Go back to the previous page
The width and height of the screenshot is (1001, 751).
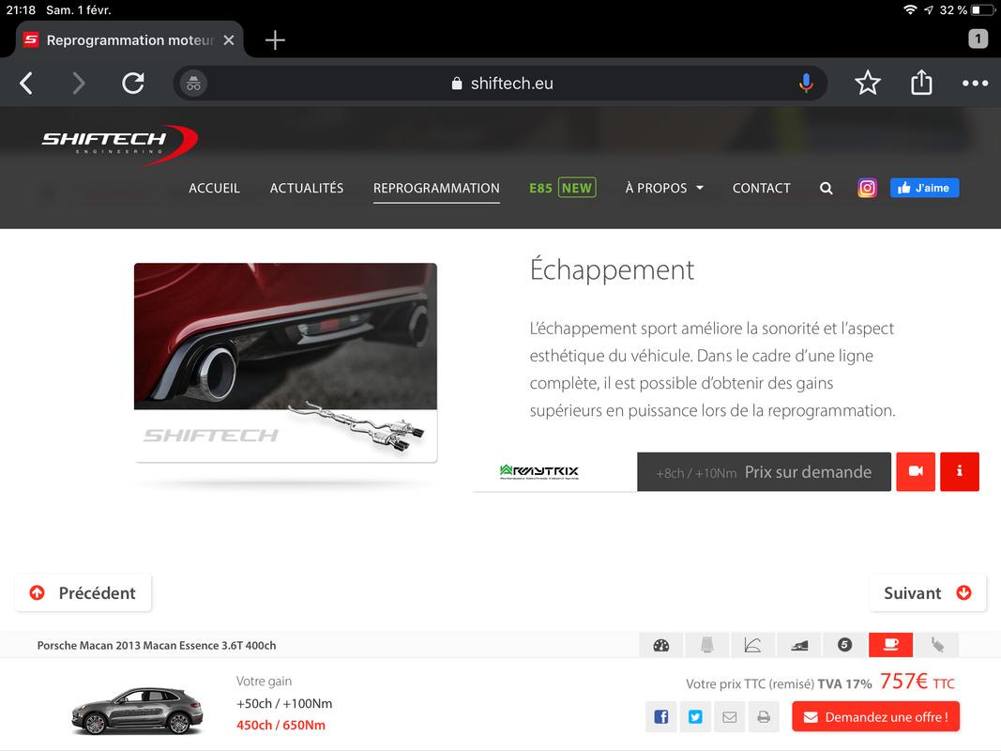[x=26, y=83]
